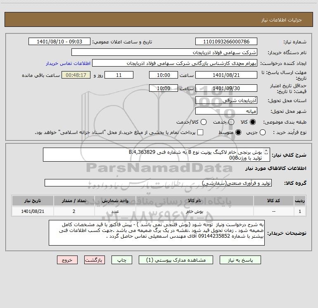Image resolution: width=318 pixels, height=308 pixels.
Task: Click buyer organization name field
Action: pos(164,52)
